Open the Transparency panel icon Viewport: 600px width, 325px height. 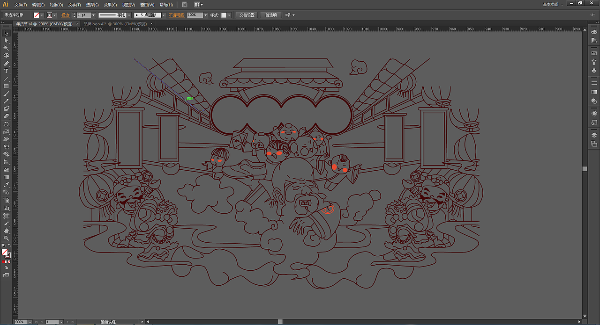click(594, 101)
